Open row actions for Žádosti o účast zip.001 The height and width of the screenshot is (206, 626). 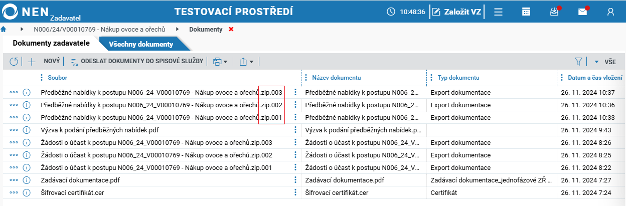(x=14, y=167)
